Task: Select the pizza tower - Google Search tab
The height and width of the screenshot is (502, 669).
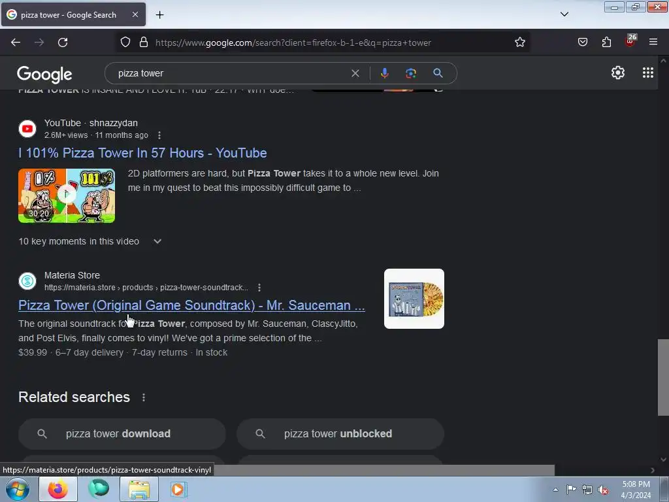Action: [x=73, y=14]
